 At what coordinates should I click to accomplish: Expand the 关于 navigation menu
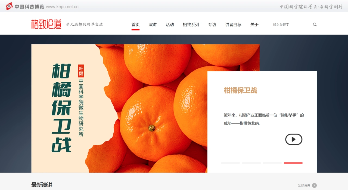[x=254, y=25]
